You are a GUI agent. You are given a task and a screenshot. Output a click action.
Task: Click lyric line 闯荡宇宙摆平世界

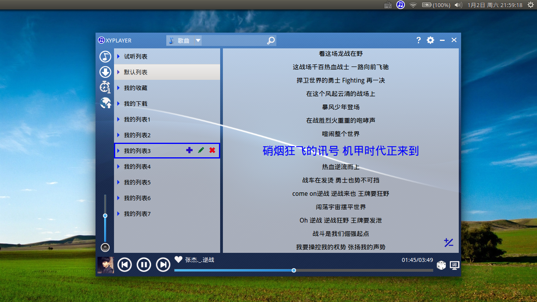click(341, 207)
